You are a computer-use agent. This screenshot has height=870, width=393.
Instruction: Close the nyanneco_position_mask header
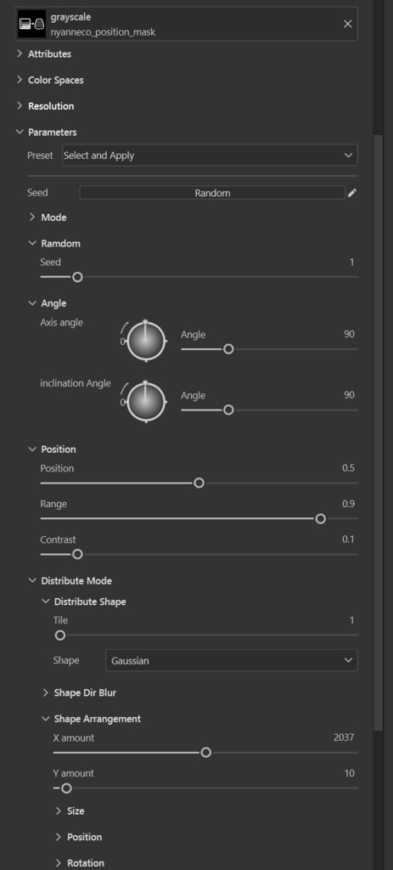(347, 24)
